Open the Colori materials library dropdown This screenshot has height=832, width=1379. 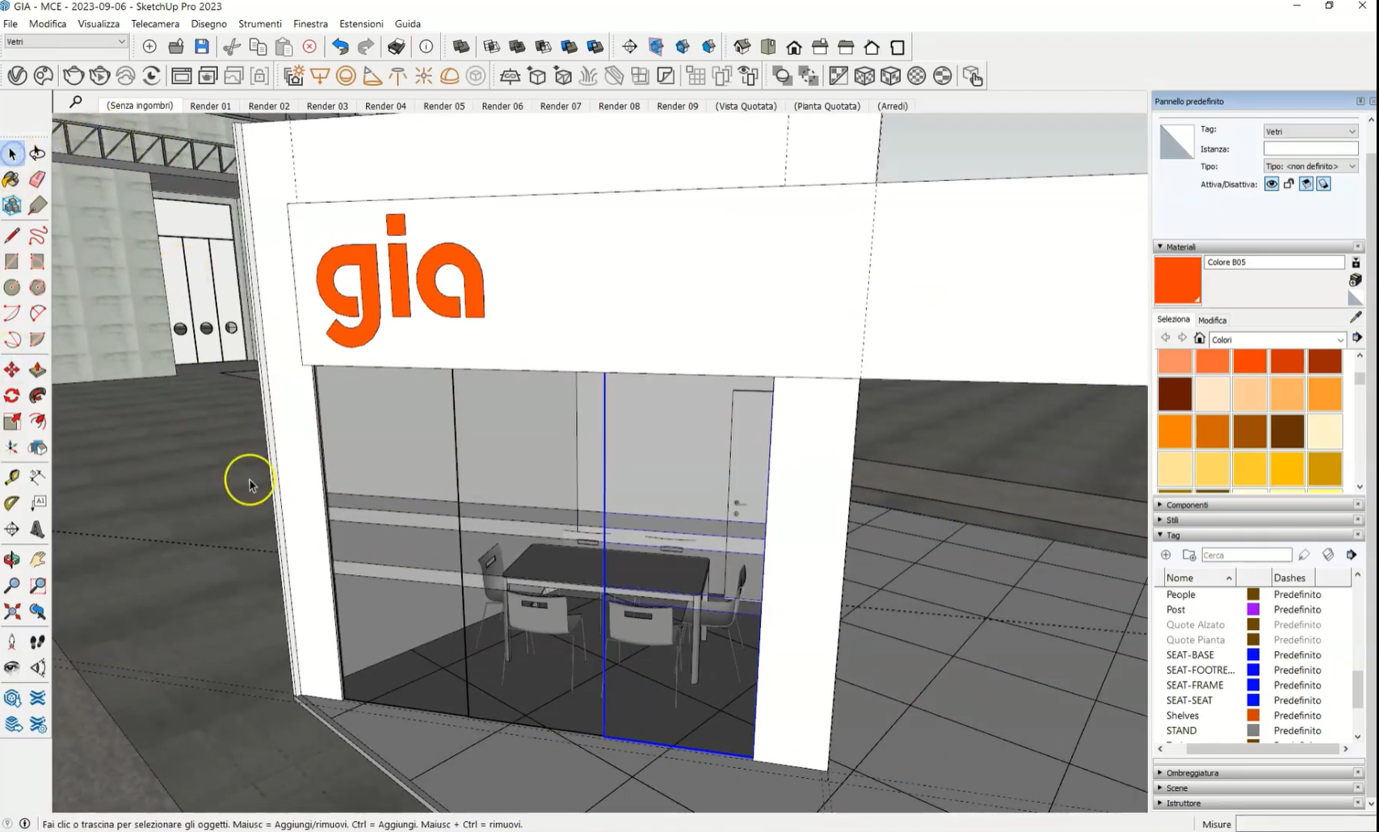(x=1277, y=339)
